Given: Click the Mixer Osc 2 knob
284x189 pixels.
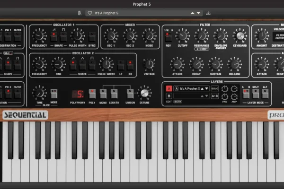Looking at the screenshot, I should (x=130, y=35).
